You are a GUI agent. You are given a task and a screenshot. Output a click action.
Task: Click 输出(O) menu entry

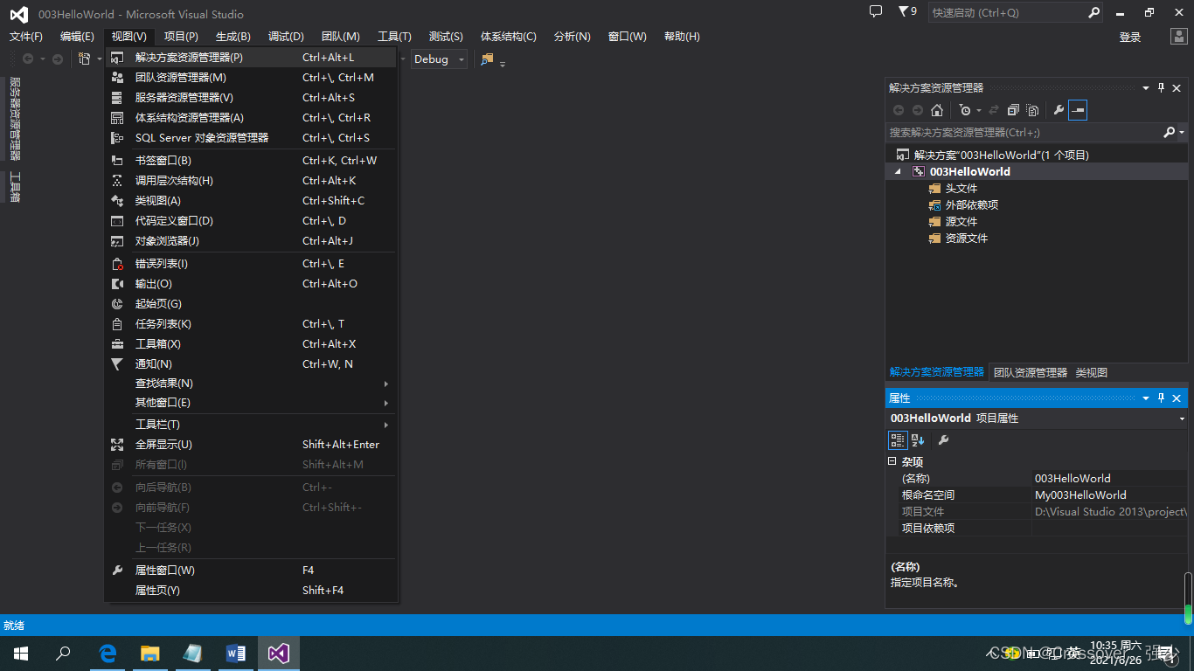[x=251, y=283]
